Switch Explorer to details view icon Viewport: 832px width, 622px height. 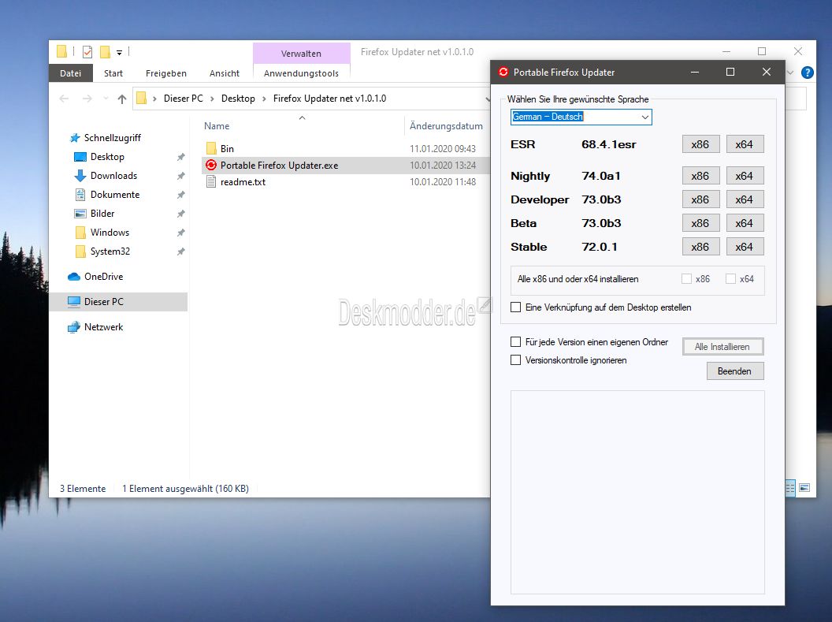790,488
